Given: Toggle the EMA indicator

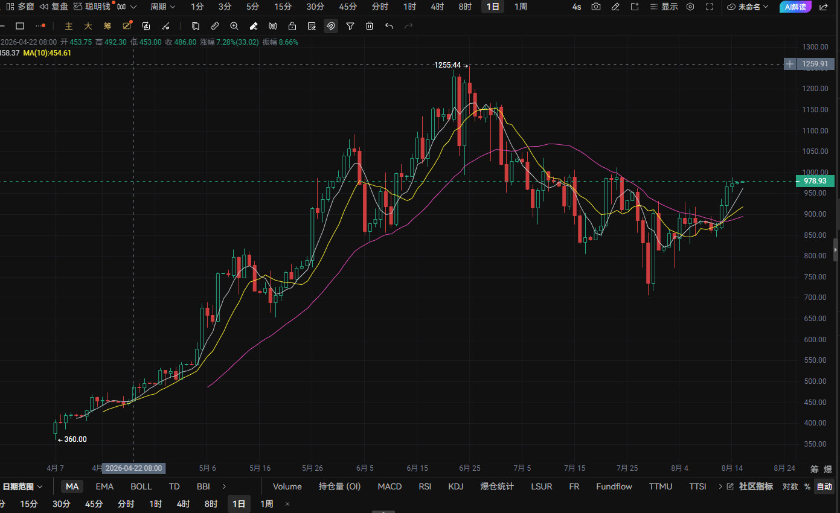Looking at the screenshot, I should 104,486.
